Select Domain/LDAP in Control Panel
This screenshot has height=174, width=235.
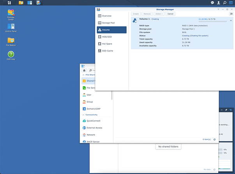point(93,109)
